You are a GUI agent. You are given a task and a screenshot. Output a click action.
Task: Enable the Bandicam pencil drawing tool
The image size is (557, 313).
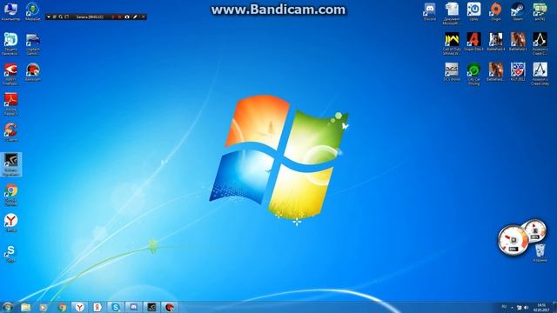135,17
